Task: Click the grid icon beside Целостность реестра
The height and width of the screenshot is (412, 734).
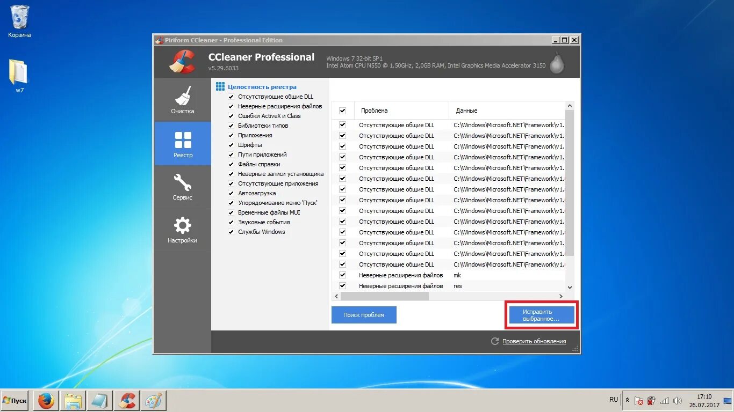Action: [x=220, y=86]
